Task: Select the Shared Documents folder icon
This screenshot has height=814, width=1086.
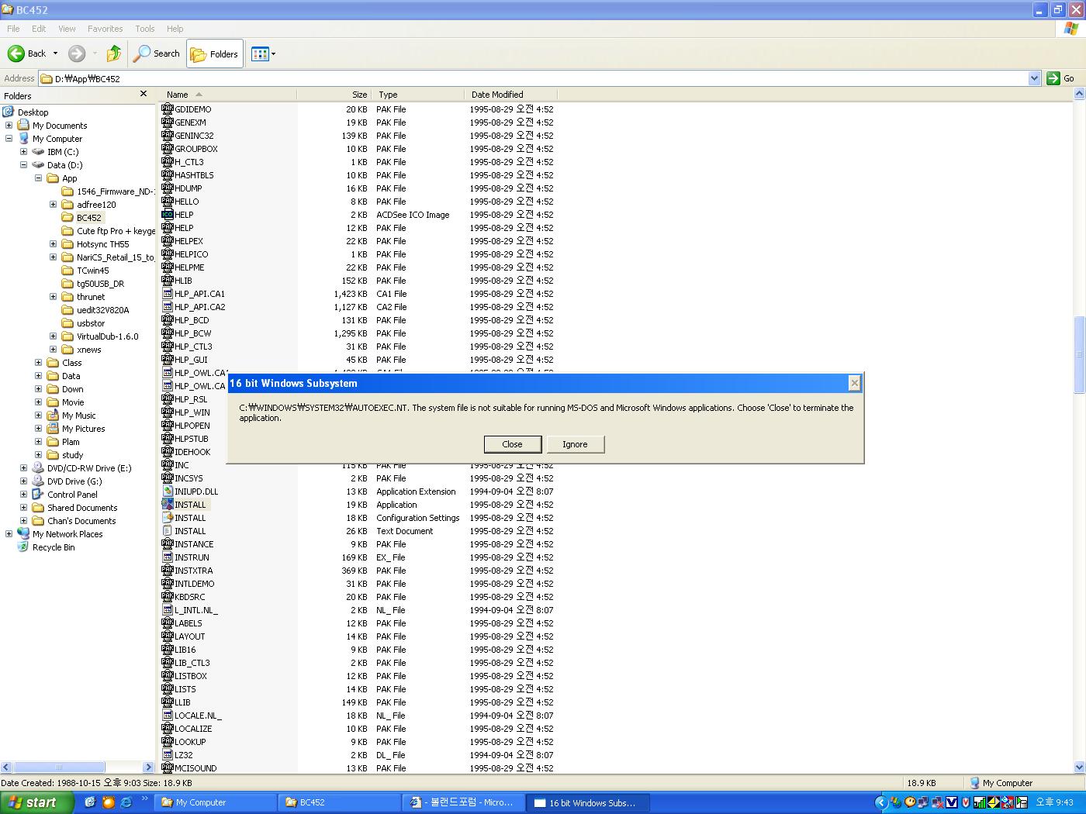Action: point(38,508)
